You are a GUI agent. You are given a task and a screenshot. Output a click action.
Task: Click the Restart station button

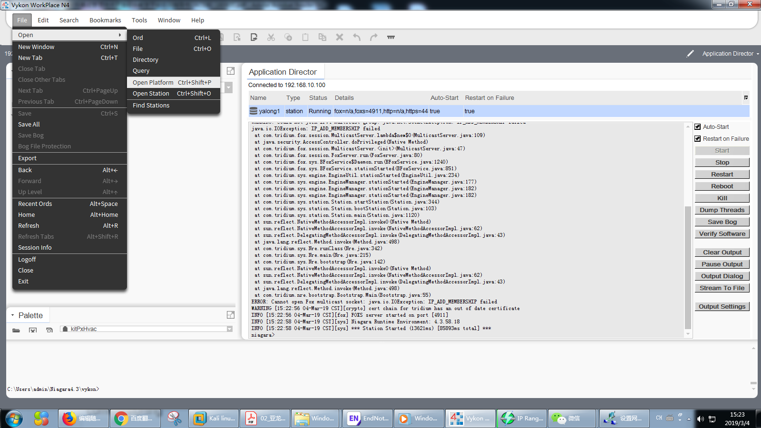pos(722,174)
